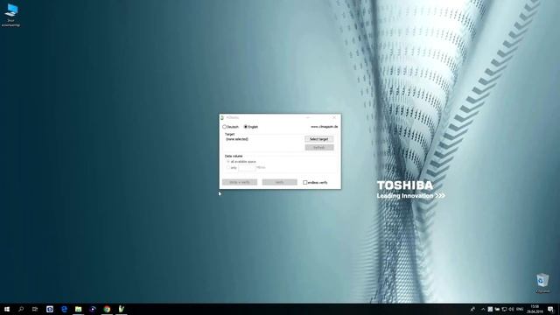Viewport: 560px width, 315px height.
Task: Open the Windows Start menu
Action: (7, 309)
